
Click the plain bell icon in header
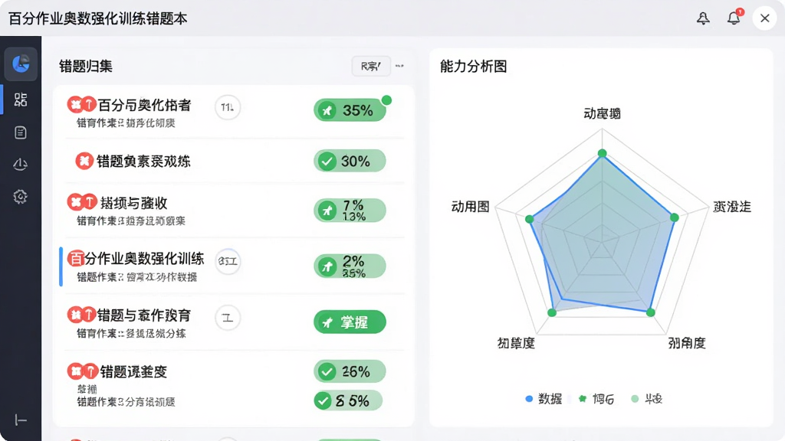click(x=703, y=18)
